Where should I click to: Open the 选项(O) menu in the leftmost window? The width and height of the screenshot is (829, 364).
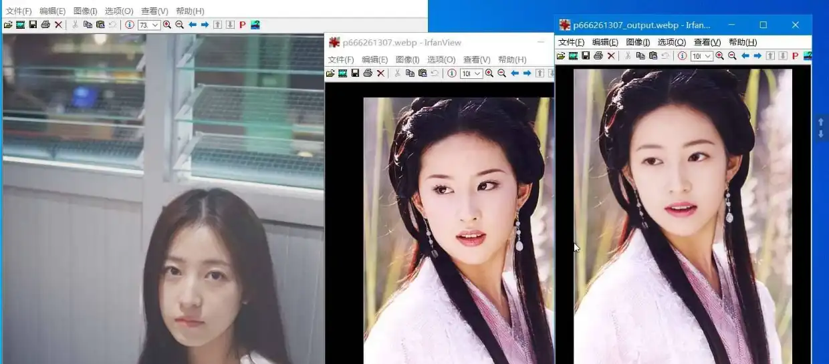click(119, 11)
